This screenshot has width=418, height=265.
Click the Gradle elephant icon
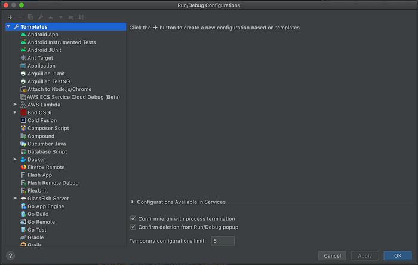23,237
